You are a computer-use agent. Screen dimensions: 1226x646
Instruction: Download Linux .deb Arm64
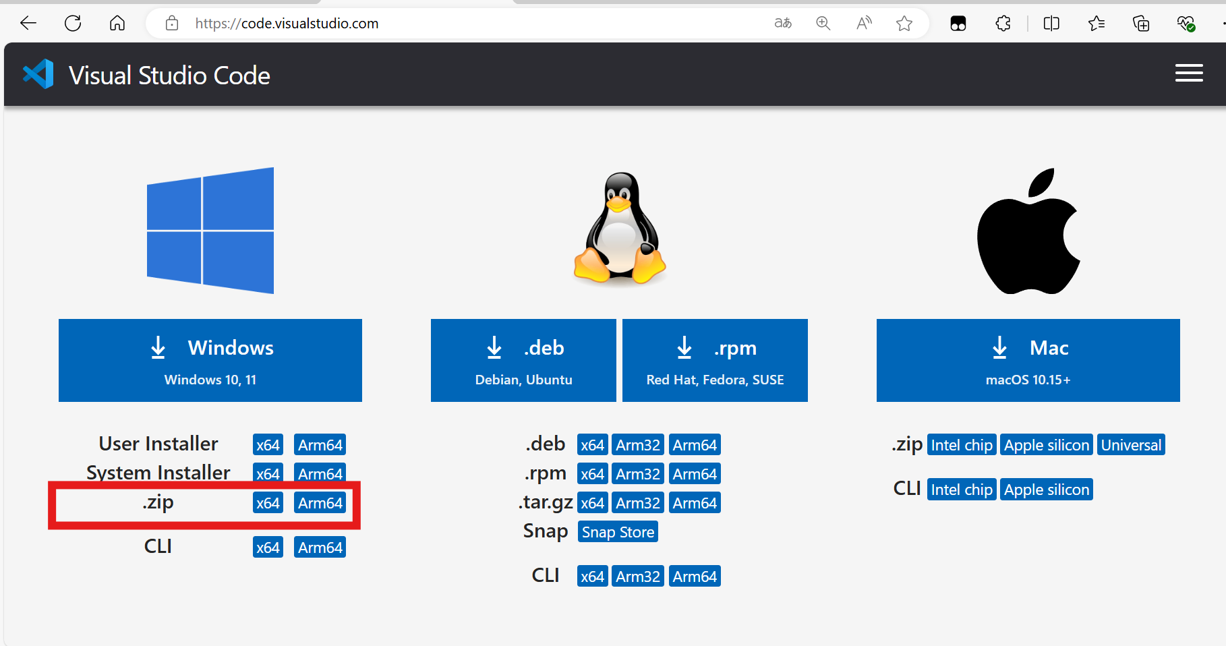[x=695, y=445]
